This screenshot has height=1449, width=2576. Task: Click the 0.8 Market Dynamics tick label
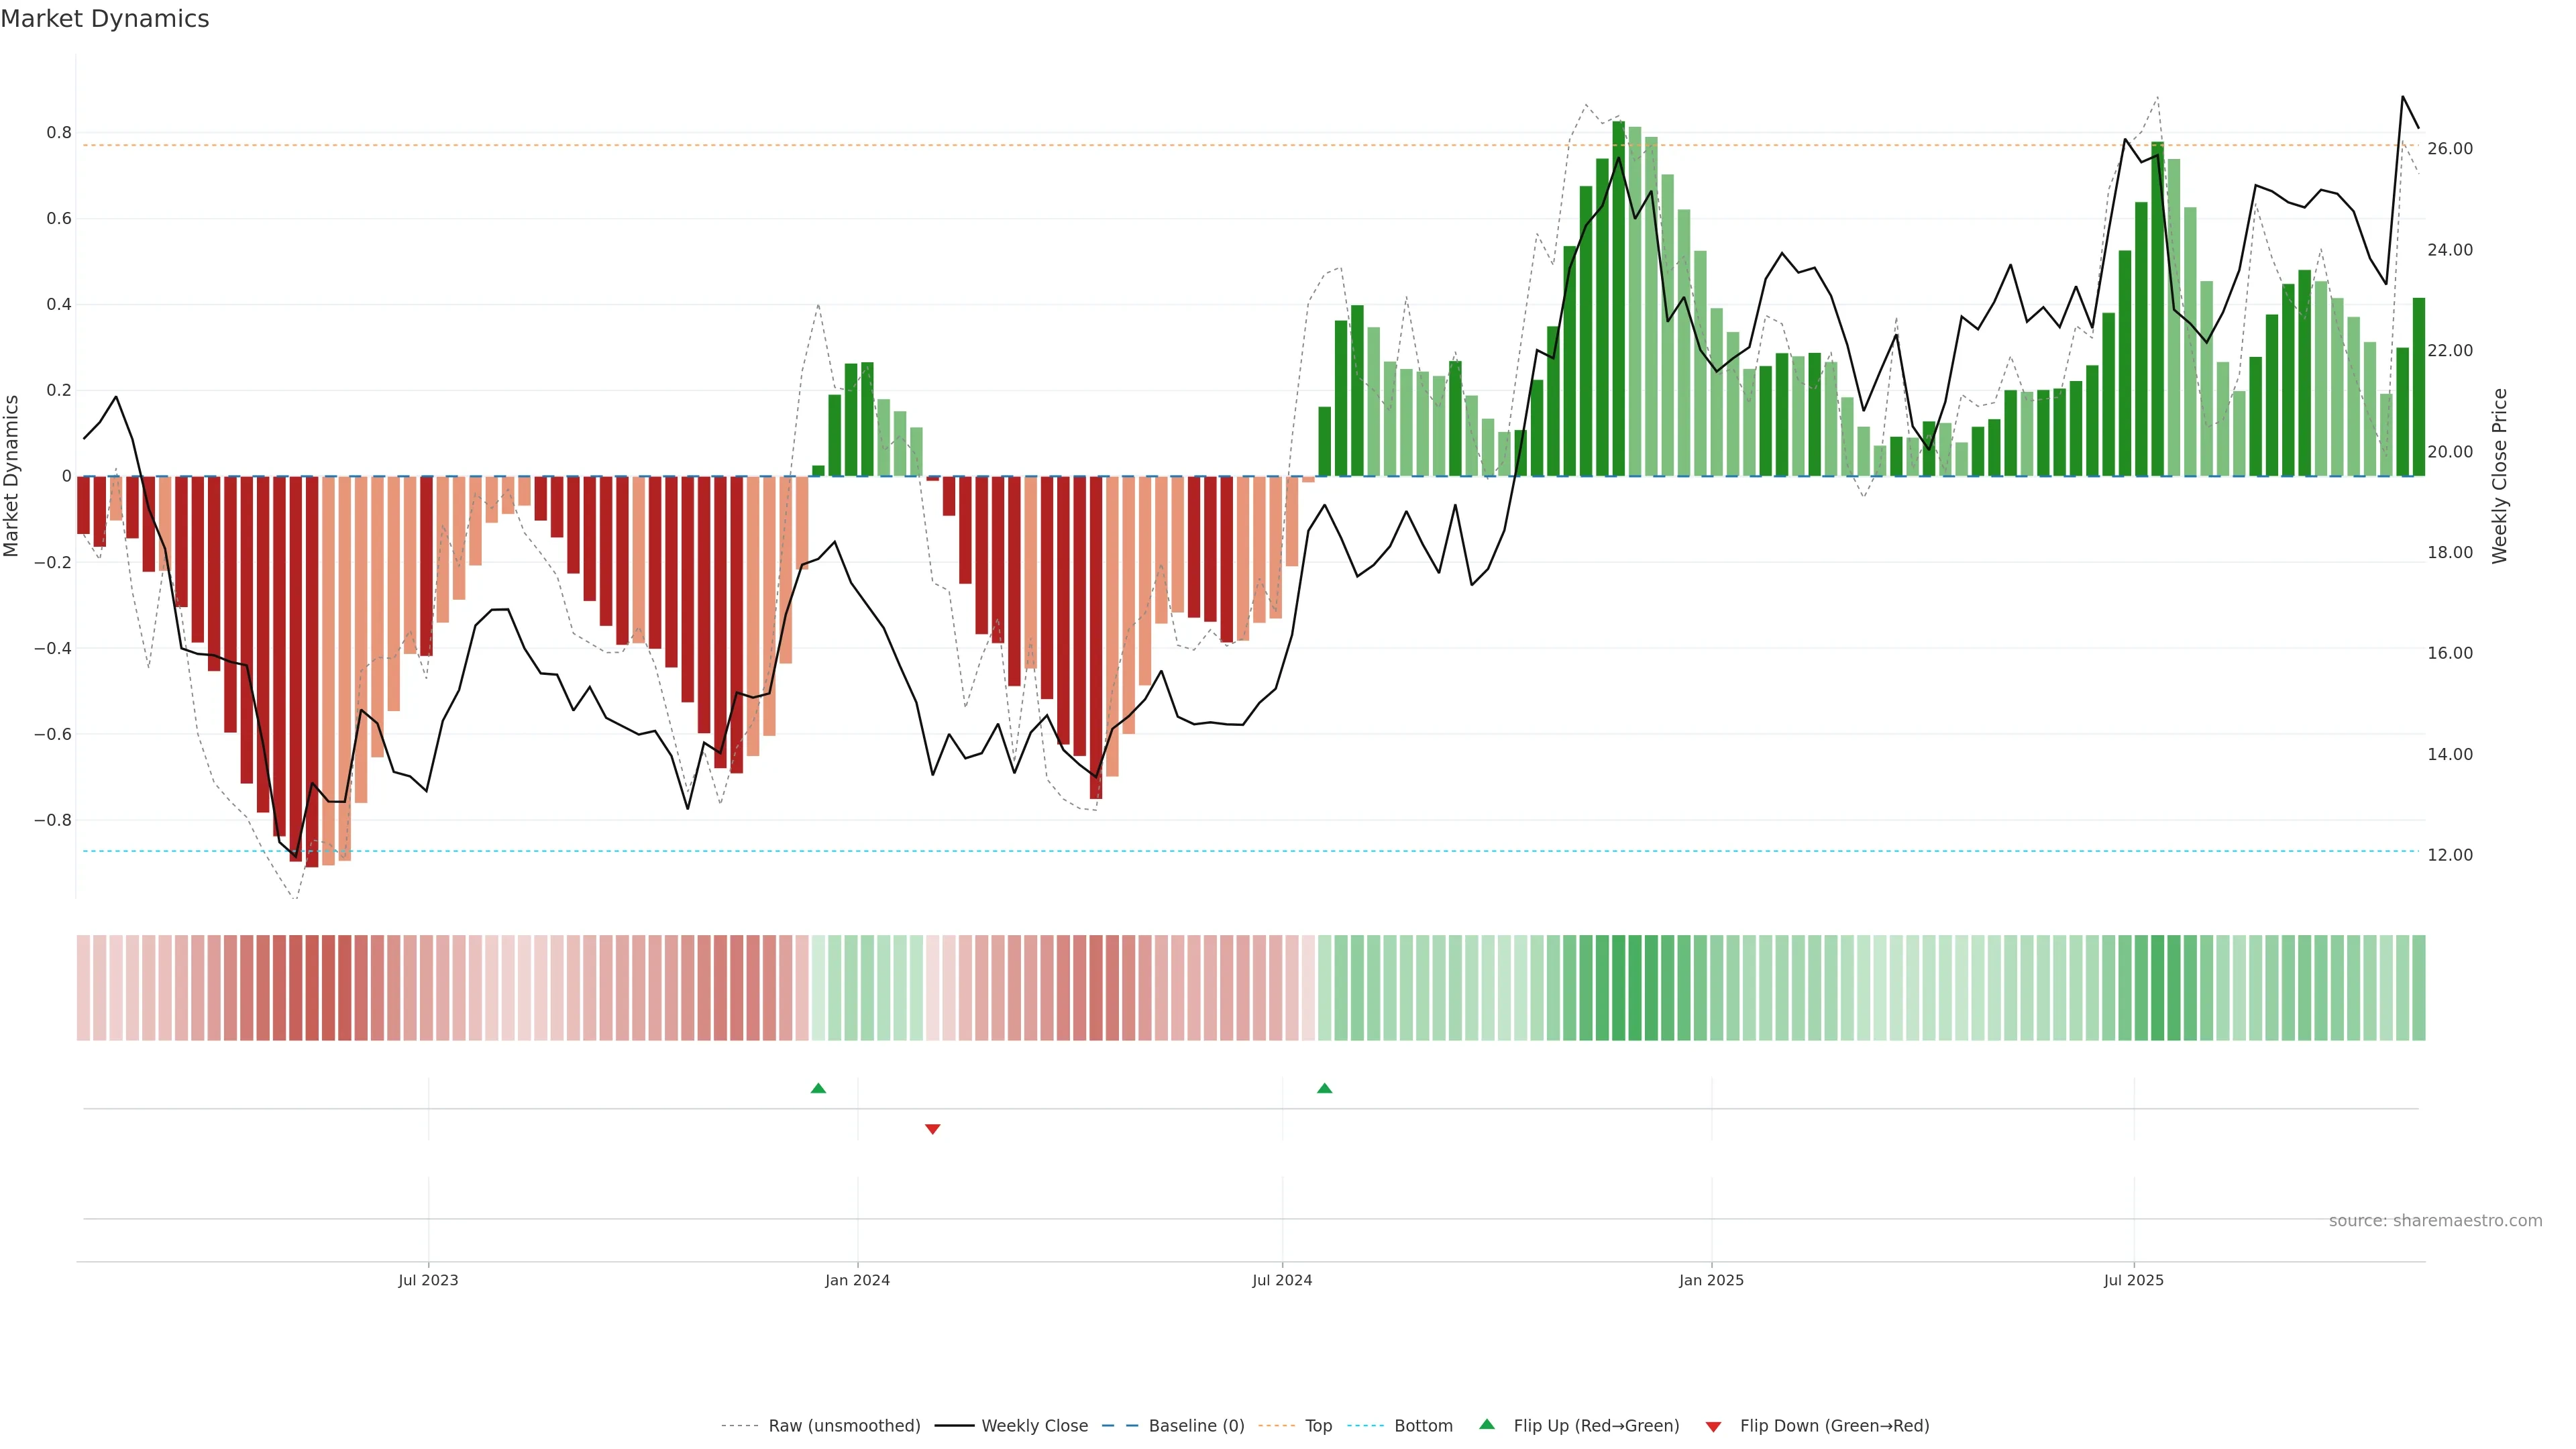click(59, 133)
